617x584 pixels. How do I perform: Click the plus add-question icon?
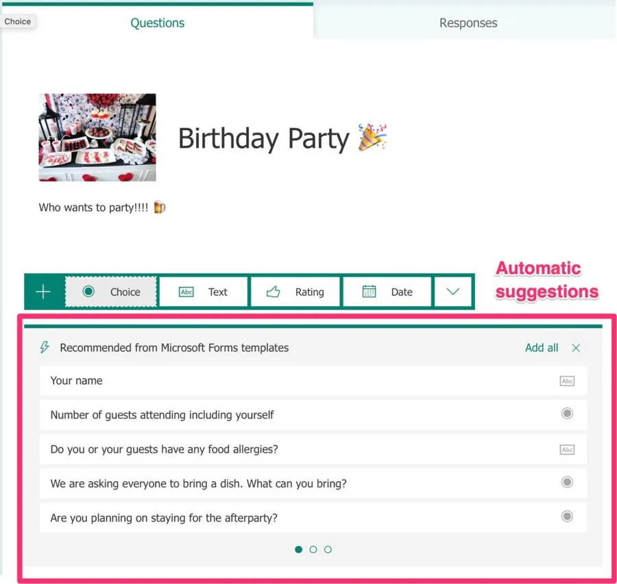(x=43, y=292)
